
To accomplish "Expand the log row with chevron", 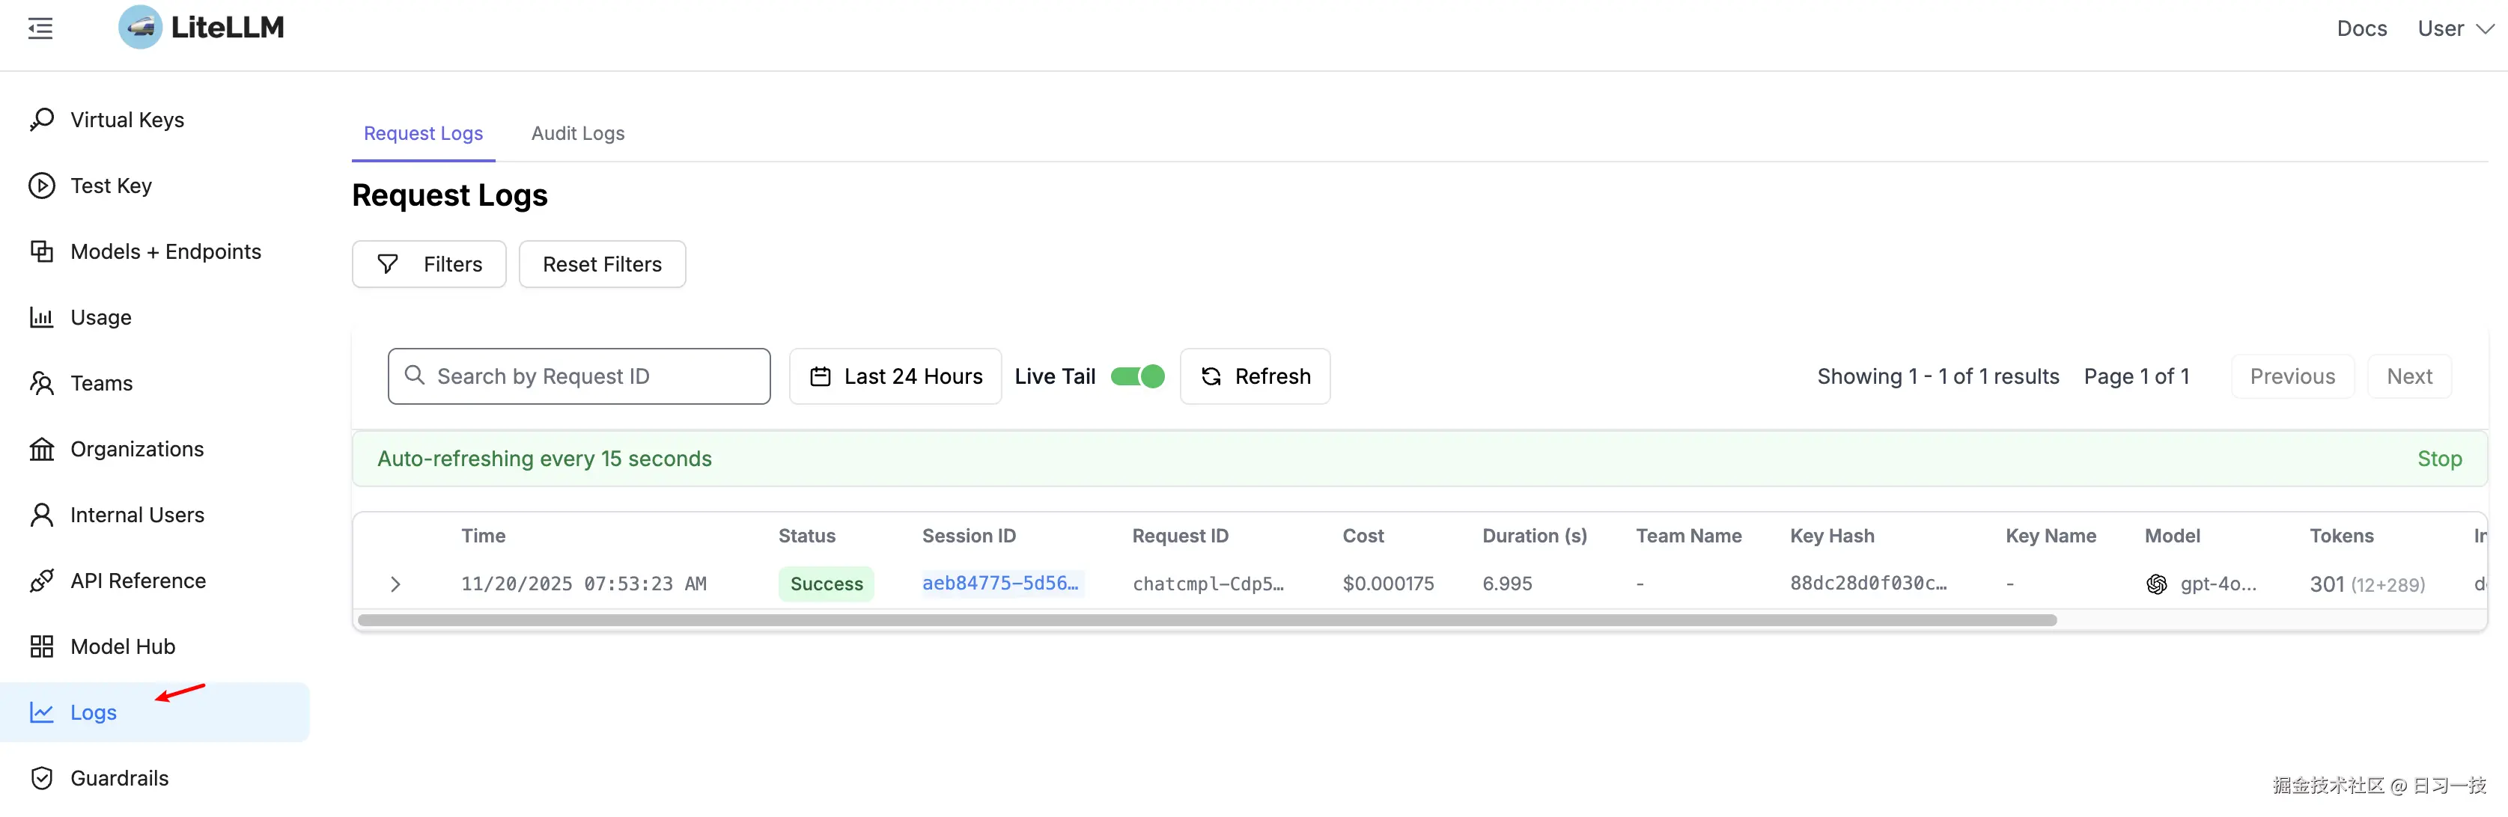I will pyautogui.click(x=395, y=584).
